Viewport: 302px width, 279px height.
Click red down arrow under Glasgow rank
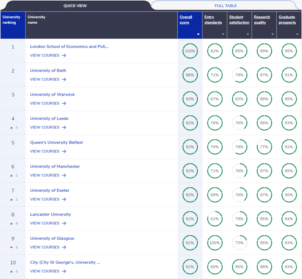click(x=11, y=247)
